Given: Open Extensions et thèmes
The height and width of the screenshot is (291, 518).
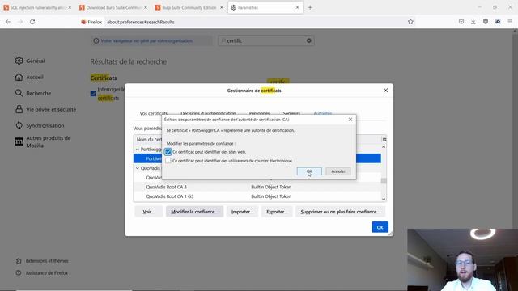Looking at the screenshot, I should 42,260.
